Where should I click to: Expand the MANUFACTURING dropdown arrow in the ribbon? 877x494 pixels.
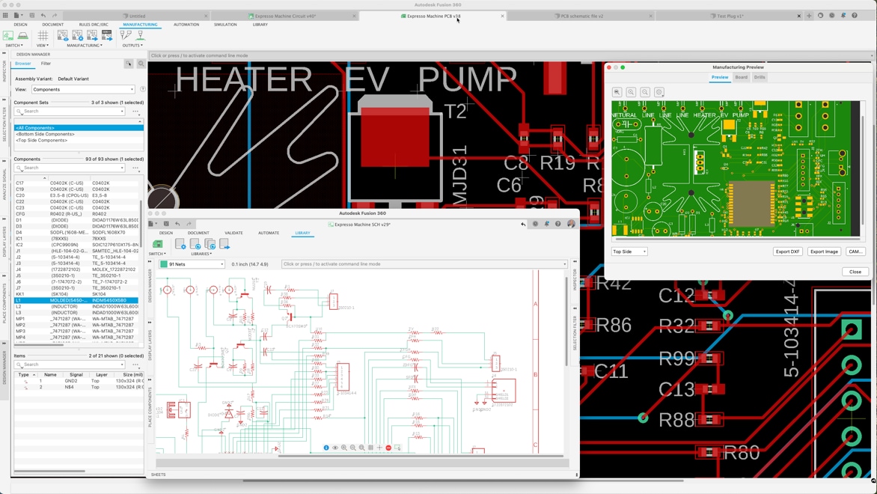click(102, 46)
